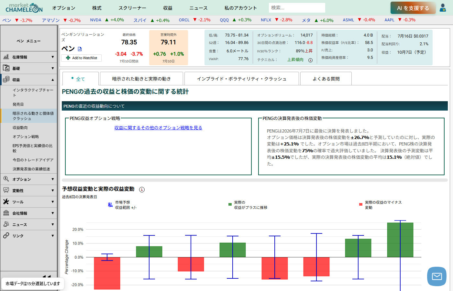The height and width of the screenshot is (291, 453).
Task: Click the horizontal scrollbar below strategy panels
Action: (255, 180)
